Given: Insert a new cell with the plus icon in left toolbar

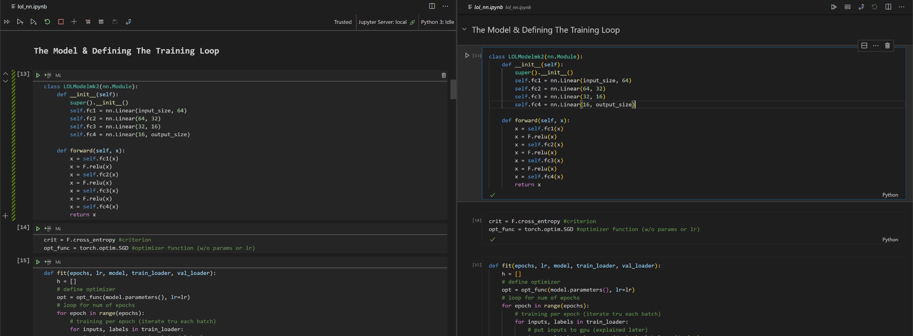Looking at the screenshot, I should click(x=74, y=22).
